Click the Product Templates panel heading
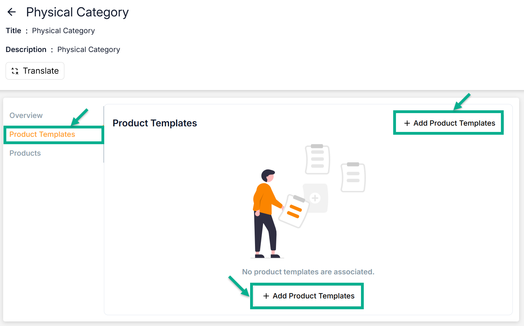The height and width of the screenshot is (326, 524). coord(155,123)
